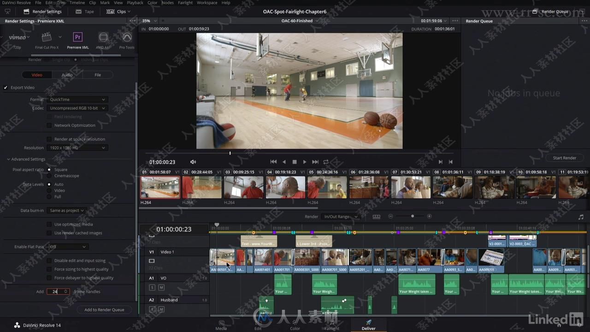Screen dimensions: 590x332
Task: Zoom in the timeline with plus icon
Action: coord(429,216)
